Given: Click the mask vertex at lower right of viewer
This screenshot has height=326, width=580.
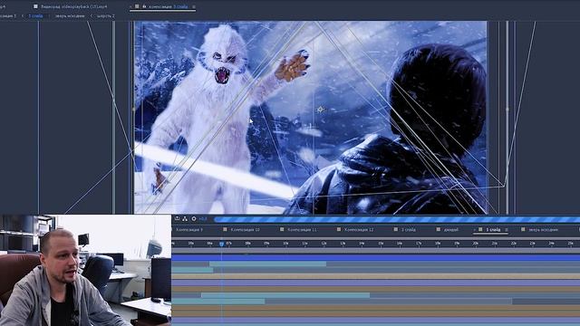Looking at the screenshot, I should pos(504,186).
